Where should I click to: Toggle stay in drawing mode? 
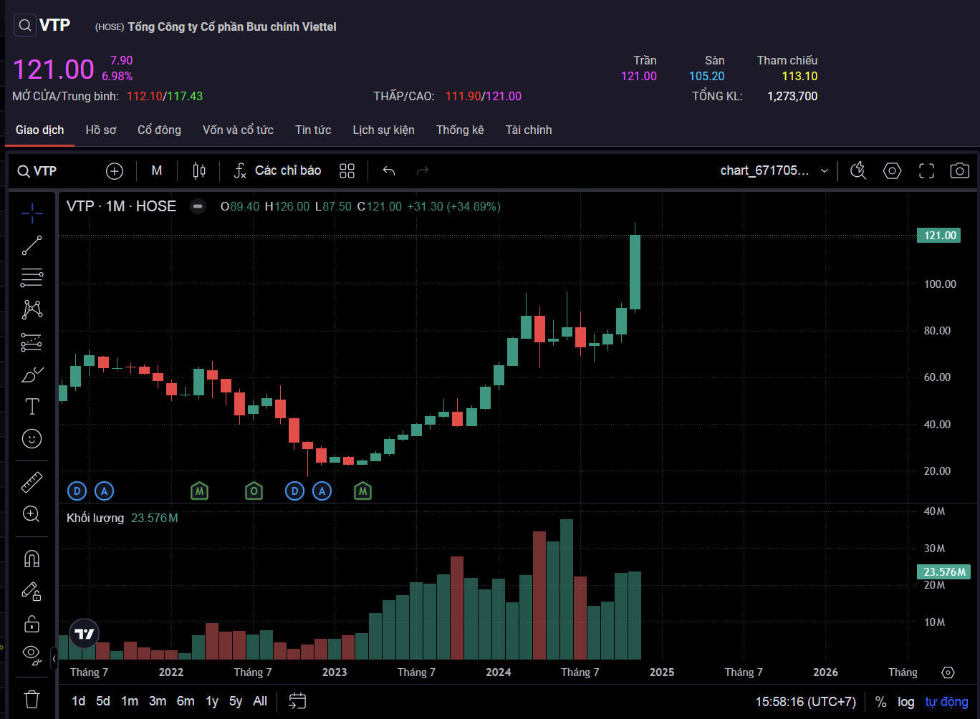[32, 592]
